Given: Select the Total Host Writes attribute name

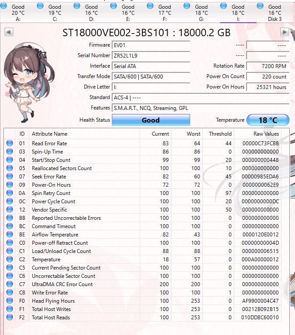Looking at the screenshot, I should 51,309.
